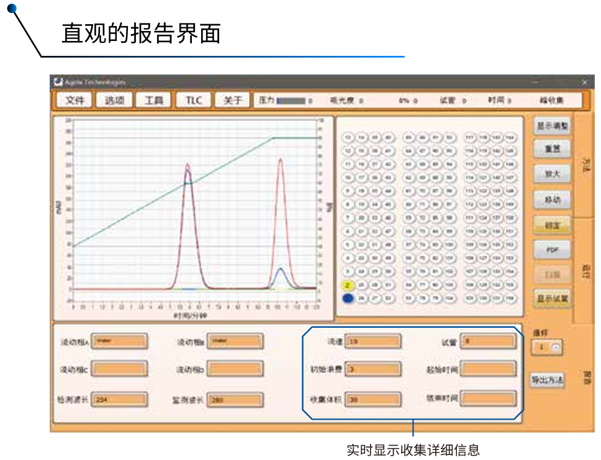Click the pressure progress bar in toolbar
Image resolution: width=601 pixels, height=460 pixels.
(291, 101)
